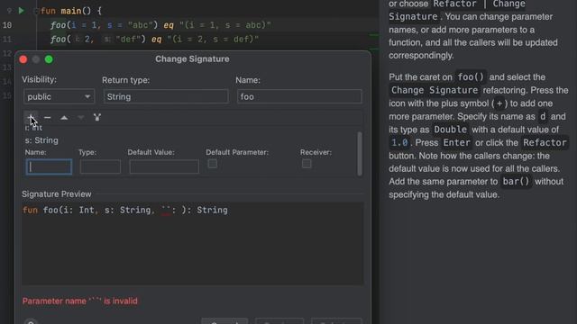Screen dimensions: 577x324
Task: Click the 'Signature Preview' section label
Action: (57, 194)
